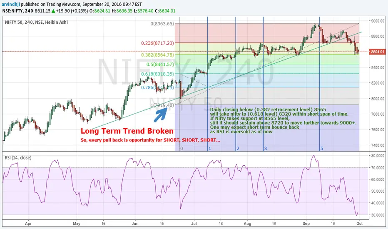Select time zone marker 5 at chart bottom
This screenshot has width=388, height=229.
322,149
